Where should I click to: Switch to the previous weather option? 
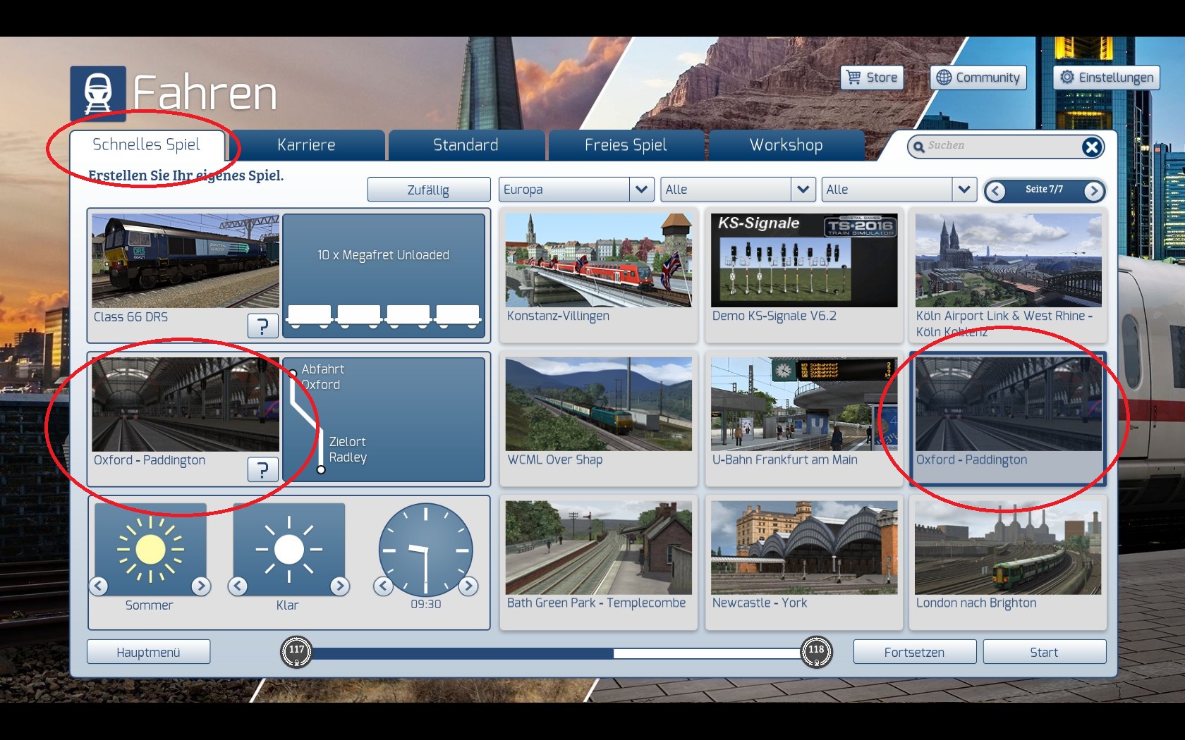click(238, 586)
